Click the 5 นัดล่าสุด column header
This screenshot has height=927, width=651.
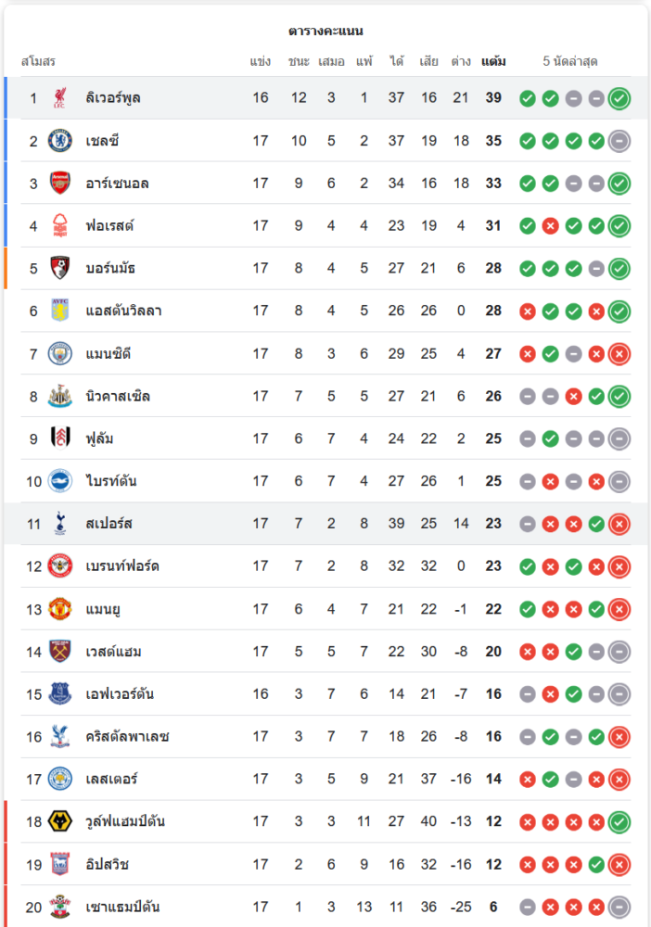click(x=570, y=62)
